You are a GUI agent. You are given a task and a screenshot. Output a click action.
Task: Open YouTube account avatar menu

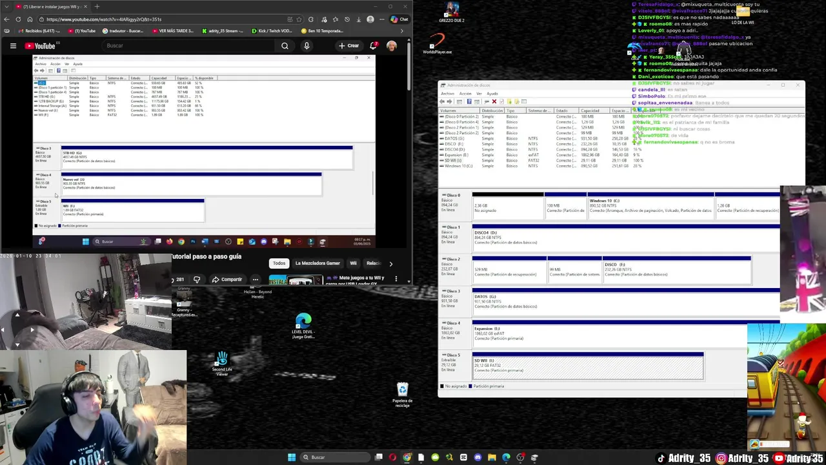(x=392, y=46)
